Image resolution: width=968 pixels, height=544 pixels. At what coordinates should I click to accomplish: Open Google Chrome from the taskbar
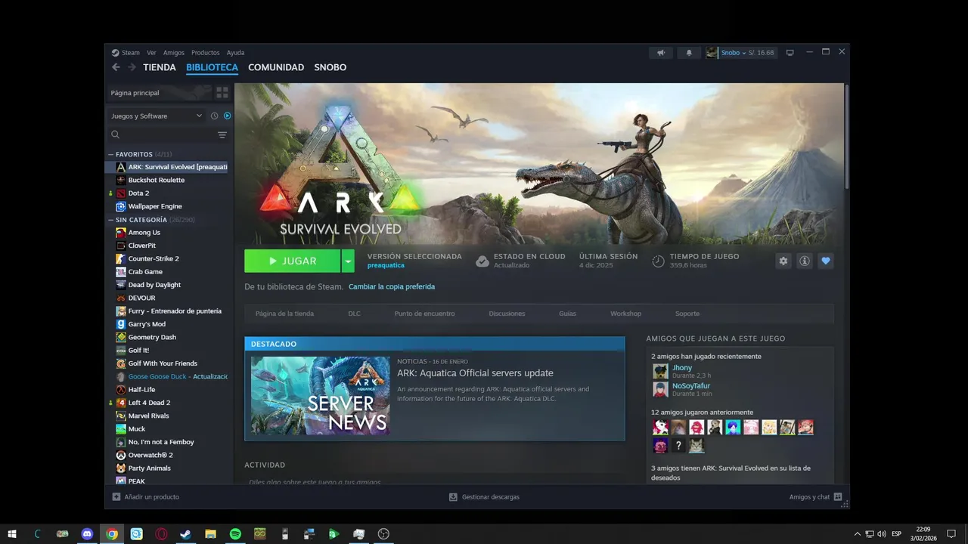[112, 534]
